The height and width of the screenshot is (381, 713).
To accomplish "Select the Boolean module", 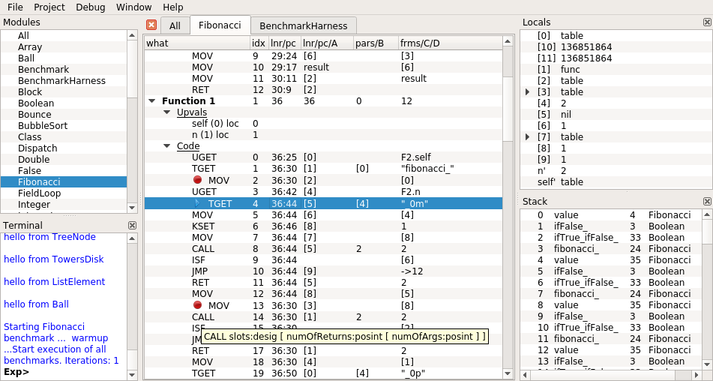I will coord(64,103).
